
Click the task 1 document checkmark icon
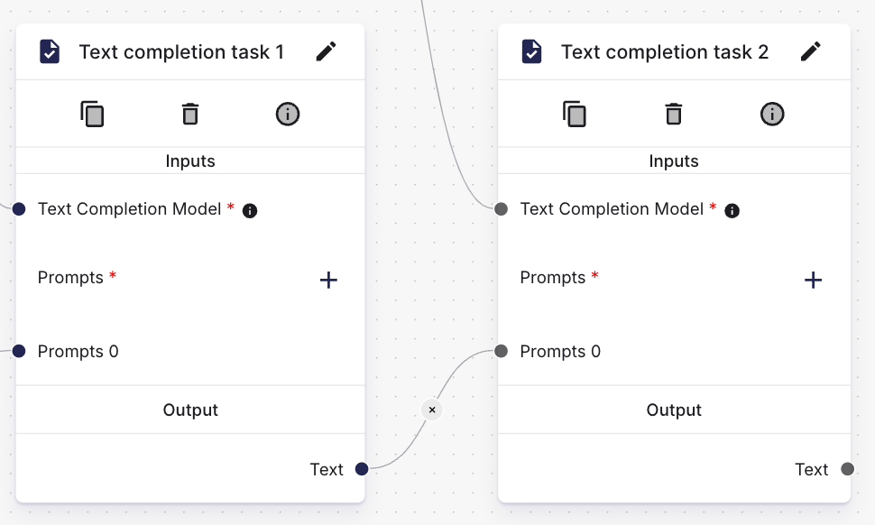[x=50, y=51]
